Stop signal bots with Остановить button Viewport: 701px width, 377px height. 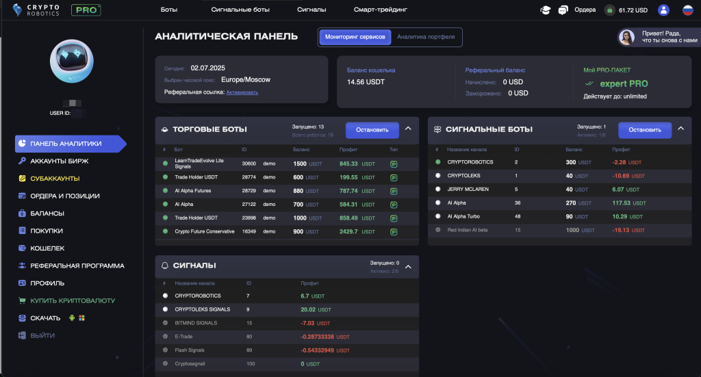[x=645, y=130]
